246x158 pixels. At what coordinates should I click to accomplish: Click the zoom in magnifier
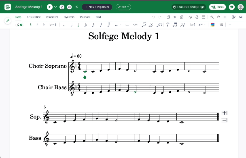click(212, 17)
